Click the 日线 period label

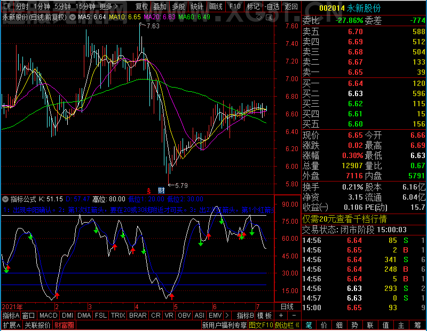click(x=287, y=307)
